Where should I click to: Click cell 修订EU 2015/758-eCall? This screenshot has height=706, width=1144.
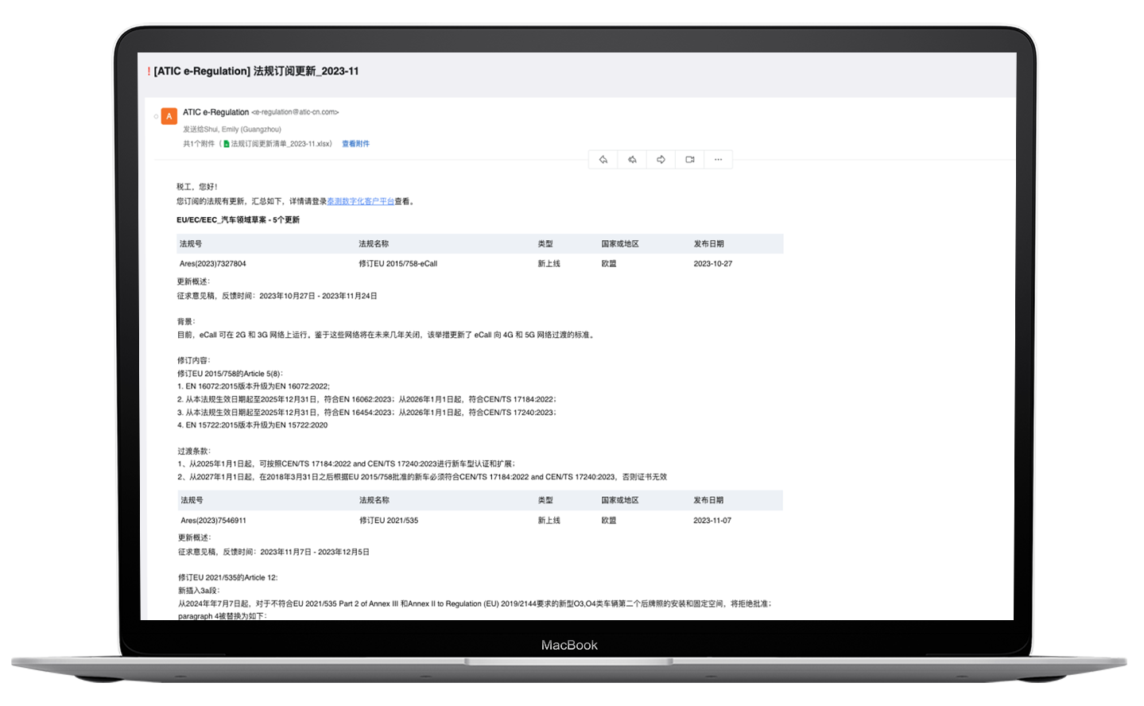397,263
